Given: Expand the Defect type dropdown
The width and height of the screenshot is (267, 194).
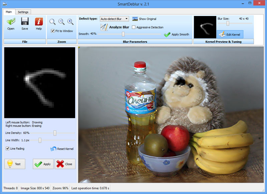Looking at the screenshot, I should 114,19.
